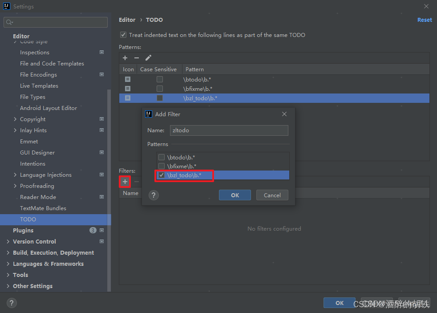Click the Case Sensitive column header
Viewport: 437px width, 313px height.
pyautogui.click(x=158, y=69)
